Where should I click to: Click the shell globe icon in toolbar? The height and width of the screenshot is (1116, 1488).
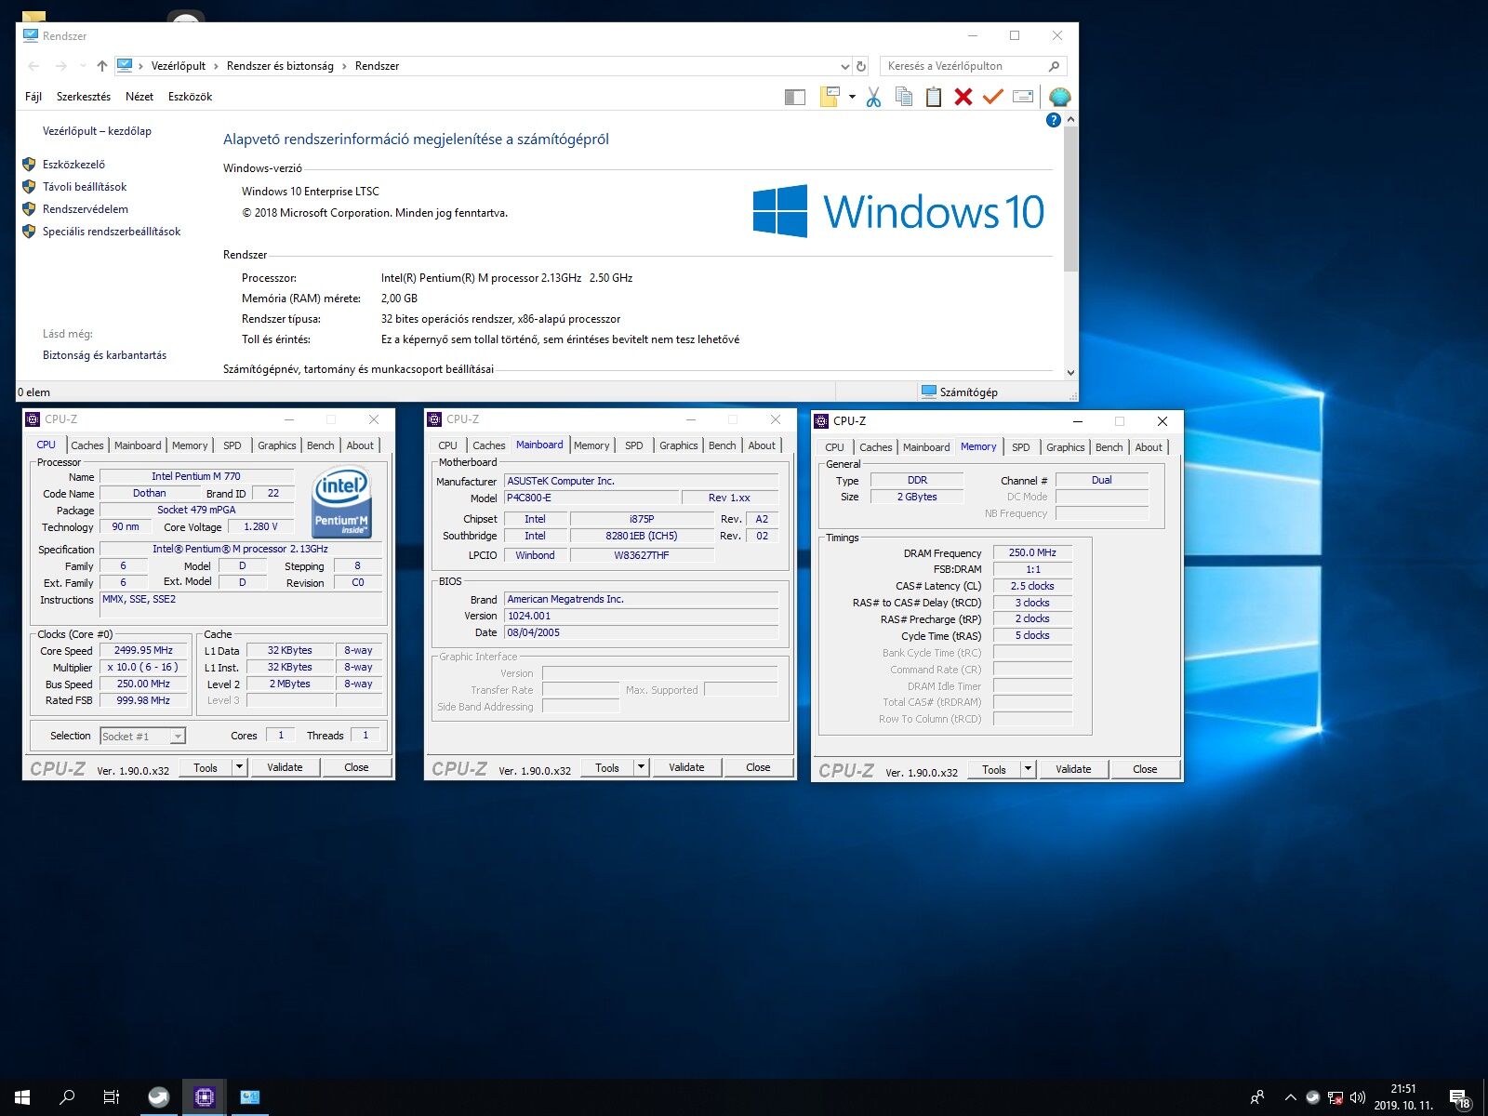(x=1059, y=97)
